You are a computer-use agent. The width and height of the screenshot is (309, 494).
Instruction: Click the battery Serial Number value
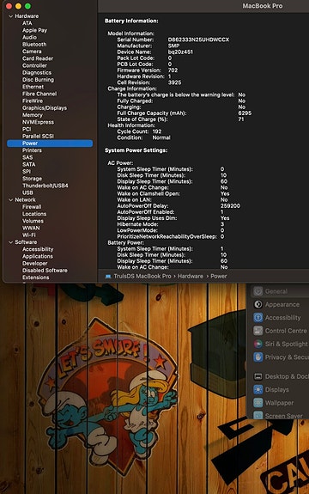[198, 40]
